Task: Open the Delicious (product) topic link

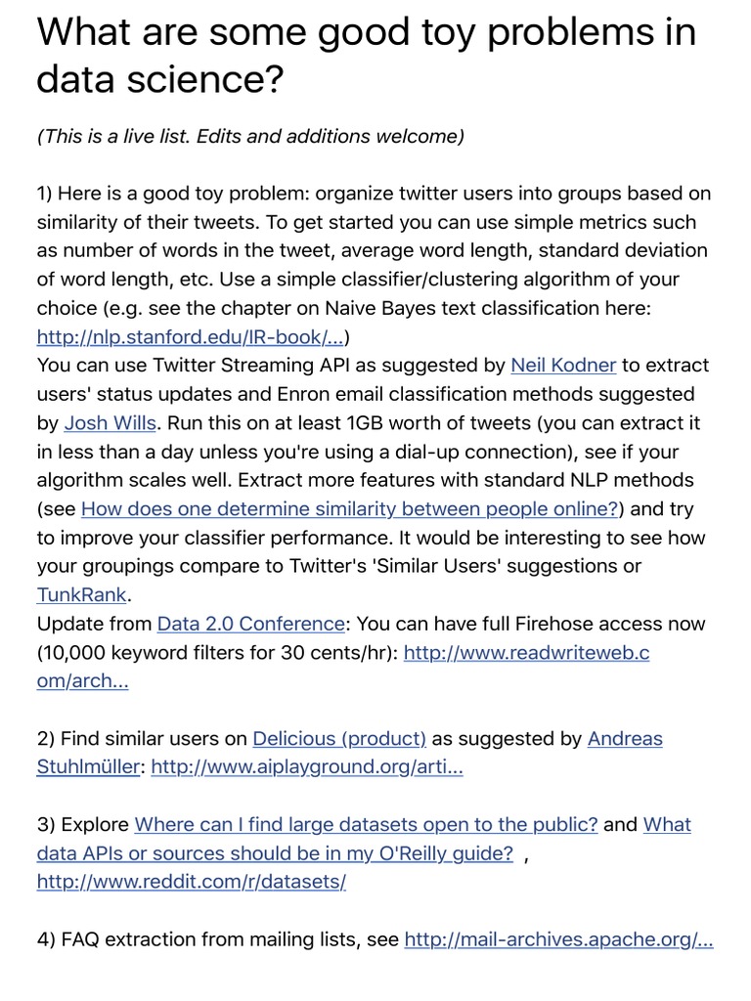Action: pos(339,739)
